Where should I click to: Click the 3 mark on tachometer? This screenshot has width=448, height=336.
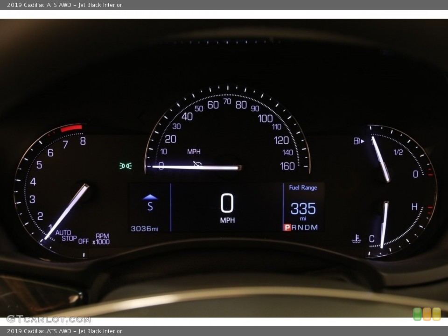pos(32,199)
